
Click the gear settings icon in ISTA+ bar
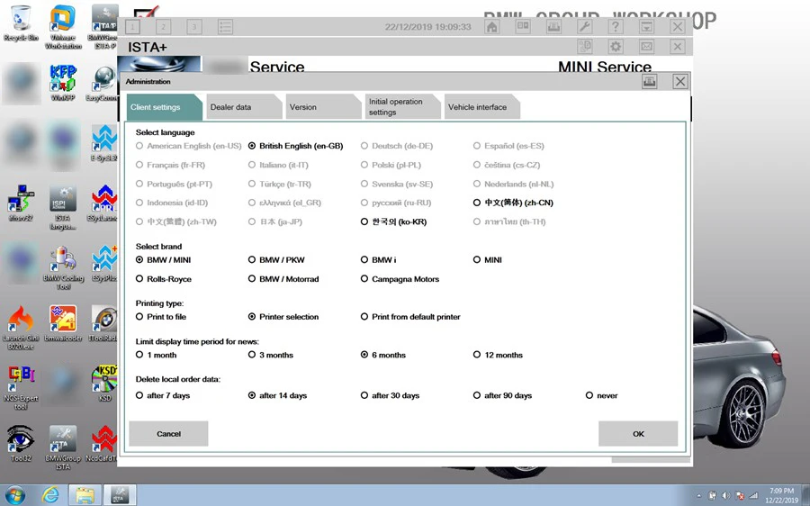[x=616, y=47]
